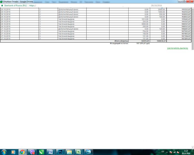The image size is (194, 155).
Task: Click the Sberbank of Russia [RU] certificate label
Action: tap(15, 6)
